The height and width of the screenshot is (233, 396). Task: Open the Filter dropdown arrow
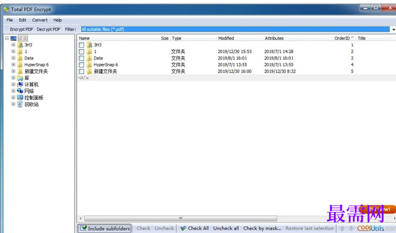point(394,29)
